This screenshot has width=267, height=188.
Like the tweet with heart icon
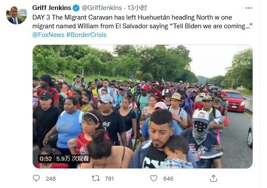pyautogui.click(x=154, y=178)
